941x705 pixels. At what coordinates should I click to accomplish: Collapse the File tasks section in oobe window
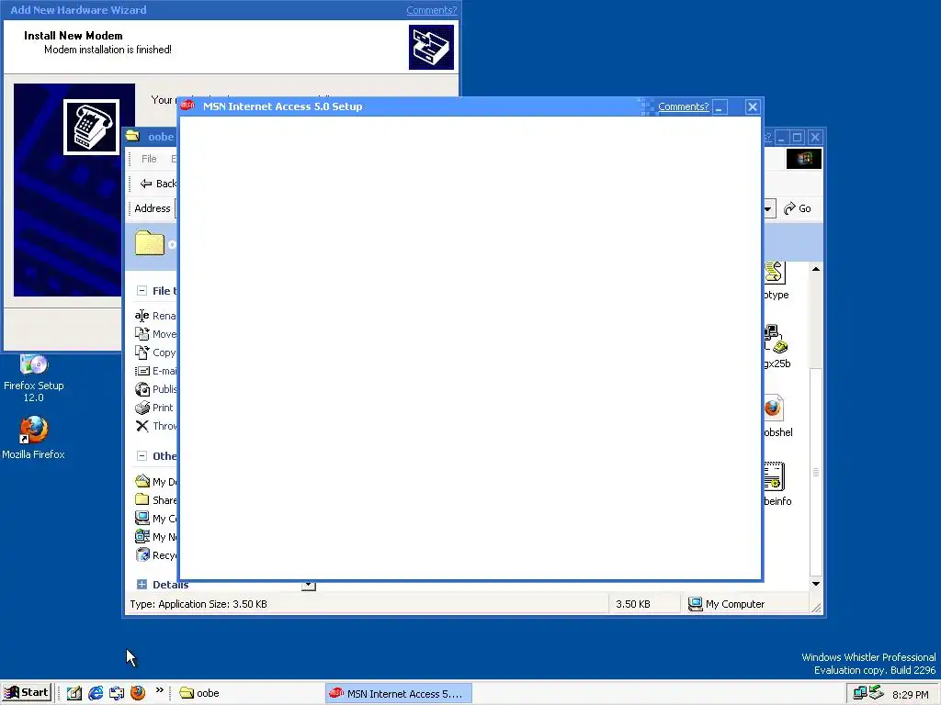click(142, 291)
